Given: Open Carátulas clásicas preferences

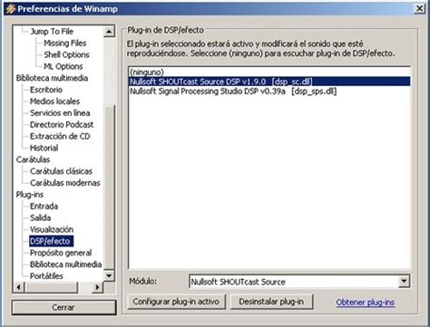Looking at the screenshot, I should click(61, 171).
